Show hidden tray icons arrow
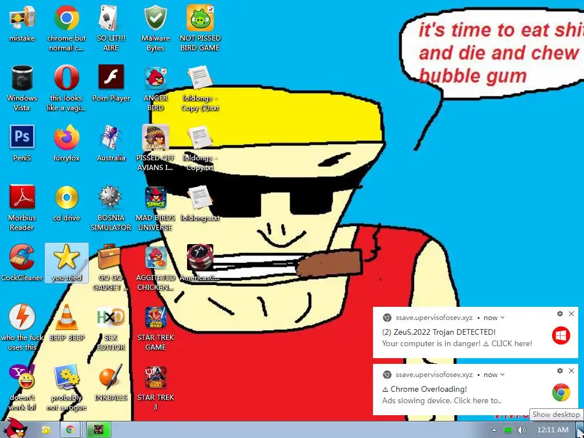Screen dimensions: 584x438 point(494,430)
